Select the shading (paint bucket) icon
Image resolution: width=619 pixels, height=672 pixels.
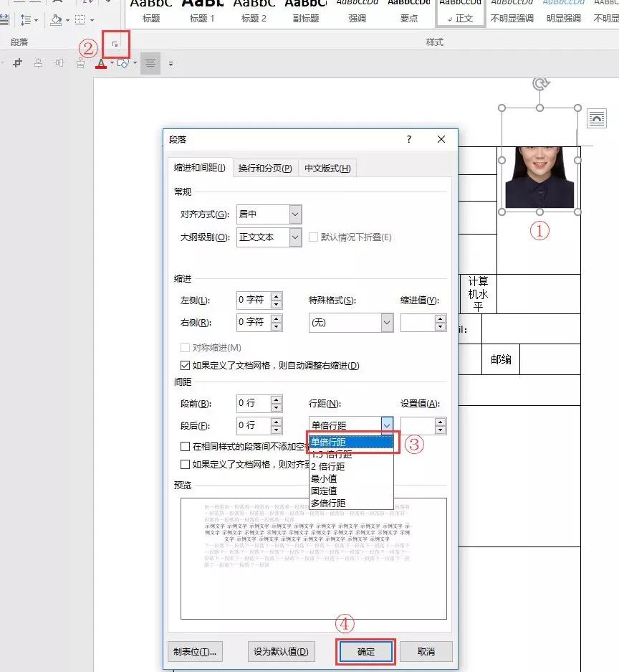[x=55, y=20]
